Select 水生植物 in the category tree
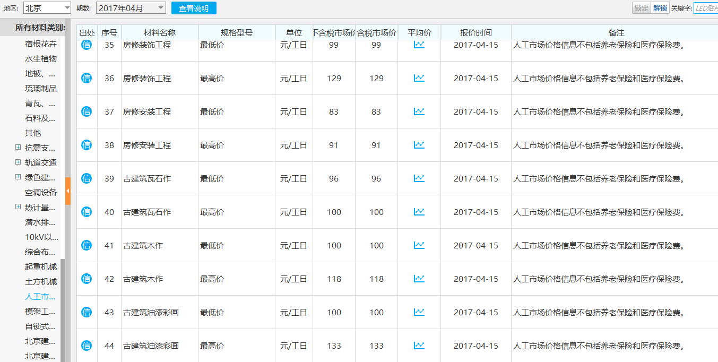The height and width of the screenshot is (362, 718). 41,58
